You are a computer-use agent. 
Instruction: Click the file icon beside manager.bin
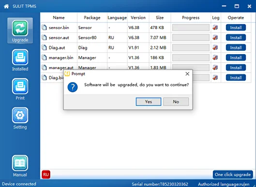tap(44, 58)
